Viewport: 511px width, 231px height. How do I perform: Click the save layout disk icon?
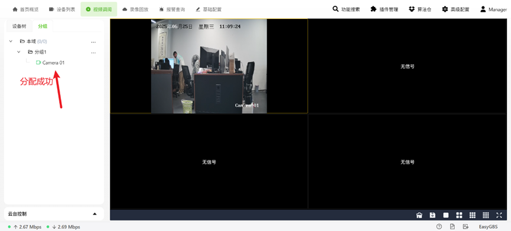[x=432, y=215]
